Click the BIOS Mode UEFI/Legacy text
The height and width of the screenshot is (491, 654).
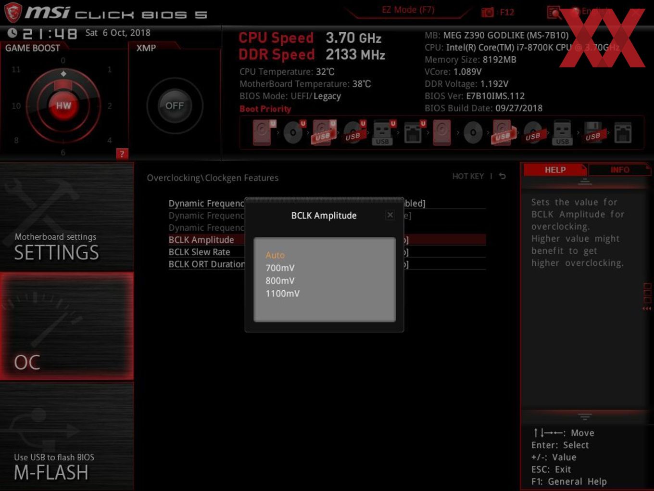tap(290, 96)
